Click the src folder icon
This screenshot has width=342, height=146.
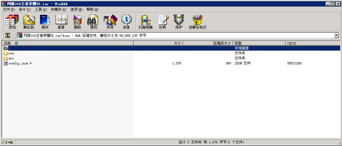(x=6, y=58)
